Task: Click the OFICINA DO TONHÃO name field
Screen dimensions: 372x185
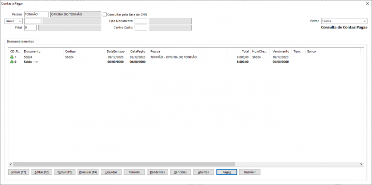Action: tap(76, 14)
